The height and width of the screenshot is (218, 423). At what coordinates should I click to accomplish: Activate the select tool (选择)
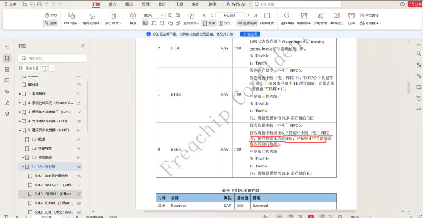(51, 23)
